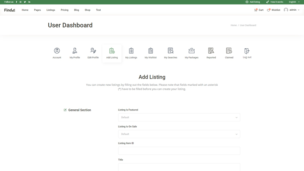304x171 pixels.
Task: View My Wishlist dashboard icon
Action: 150,51
